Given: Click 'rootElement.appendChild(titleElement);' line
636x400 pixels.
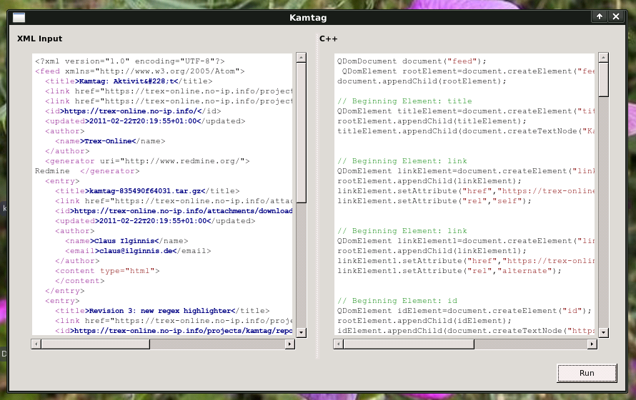Looking at the screenshot, I should pyautogui.click(x=432, y=121).
